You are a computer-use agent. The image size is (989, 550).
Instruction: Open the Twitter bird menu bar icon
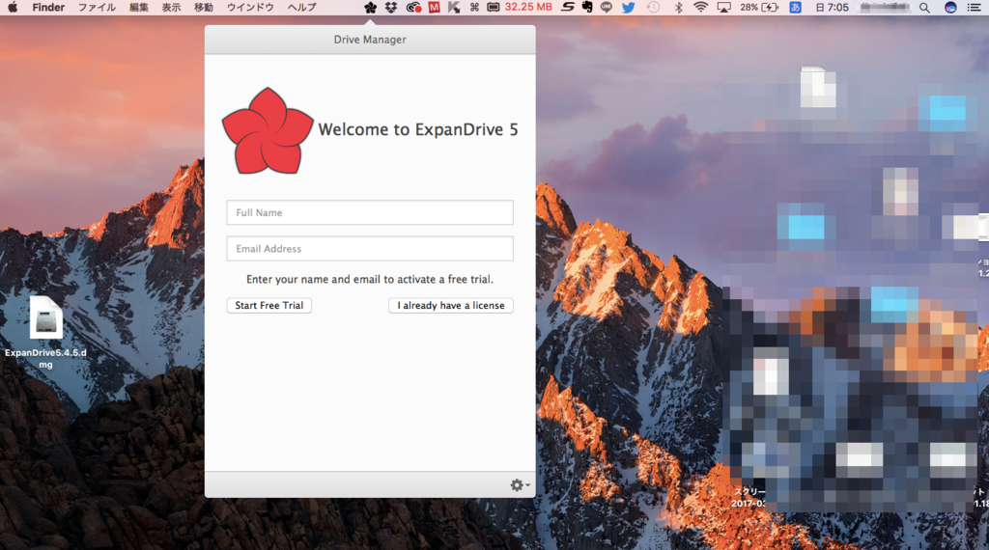tap(628, 8)
